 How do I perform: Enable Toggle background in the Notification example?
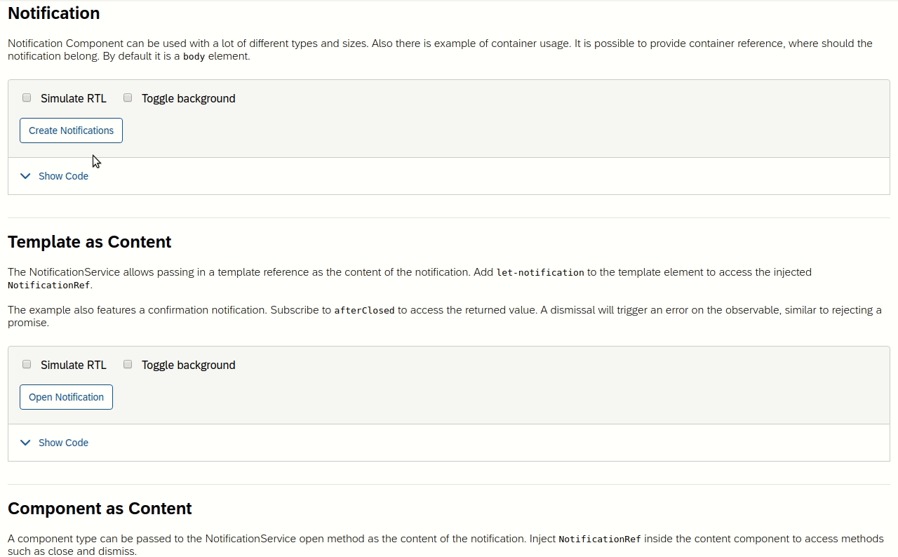pyautogui.click(x=127, y=98)
